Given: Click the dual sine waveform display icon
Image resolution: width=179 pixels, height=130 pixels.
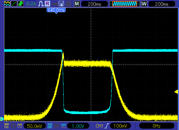Looking at the screenshot, I should tap(7, 4).
